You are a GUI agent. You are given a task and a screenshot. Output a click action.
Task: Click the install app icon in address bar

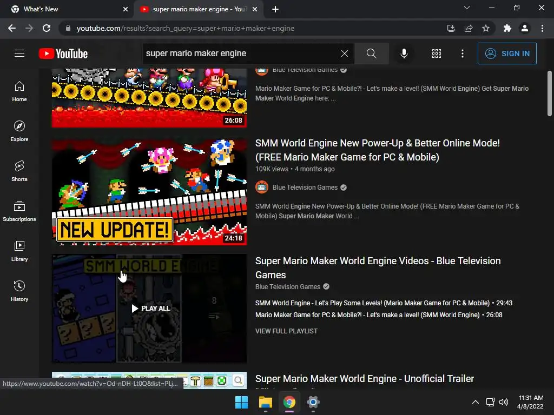pyautogui.click(x=451, y=28)
